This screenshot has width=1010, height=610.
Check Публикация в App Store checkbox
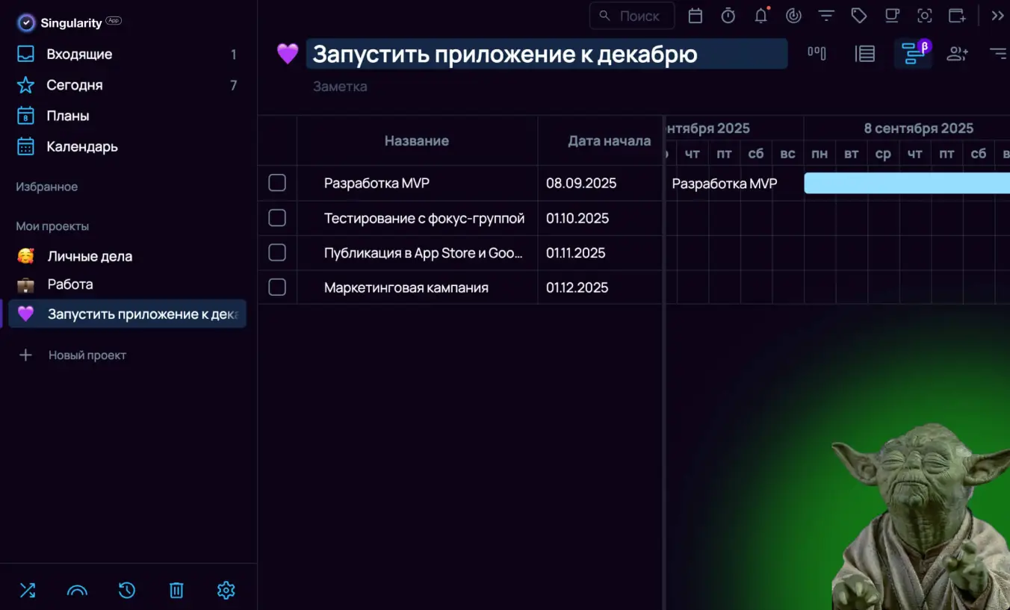(x=277, y=252)
